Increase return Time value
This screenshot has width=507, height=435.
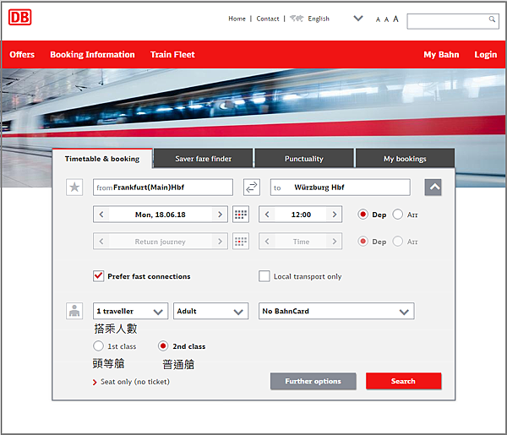click(x=335, y=242)
